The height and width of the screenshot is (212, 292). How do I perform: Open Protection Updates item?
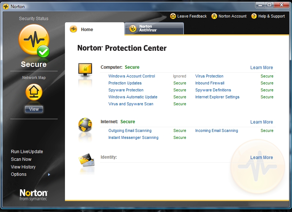tap(125, 83)
